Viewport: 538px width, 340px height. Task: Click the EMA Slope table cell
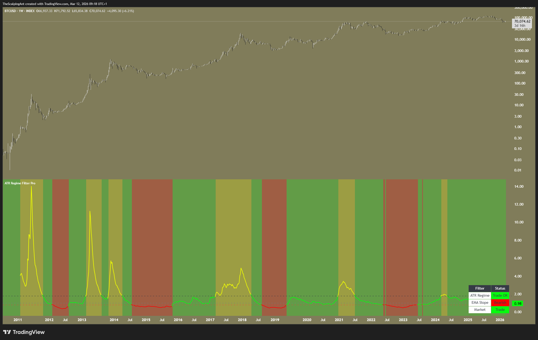pos(480,302)
